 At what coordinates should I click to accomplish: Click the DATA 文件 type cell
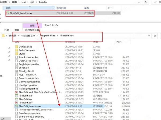(99, 75)
